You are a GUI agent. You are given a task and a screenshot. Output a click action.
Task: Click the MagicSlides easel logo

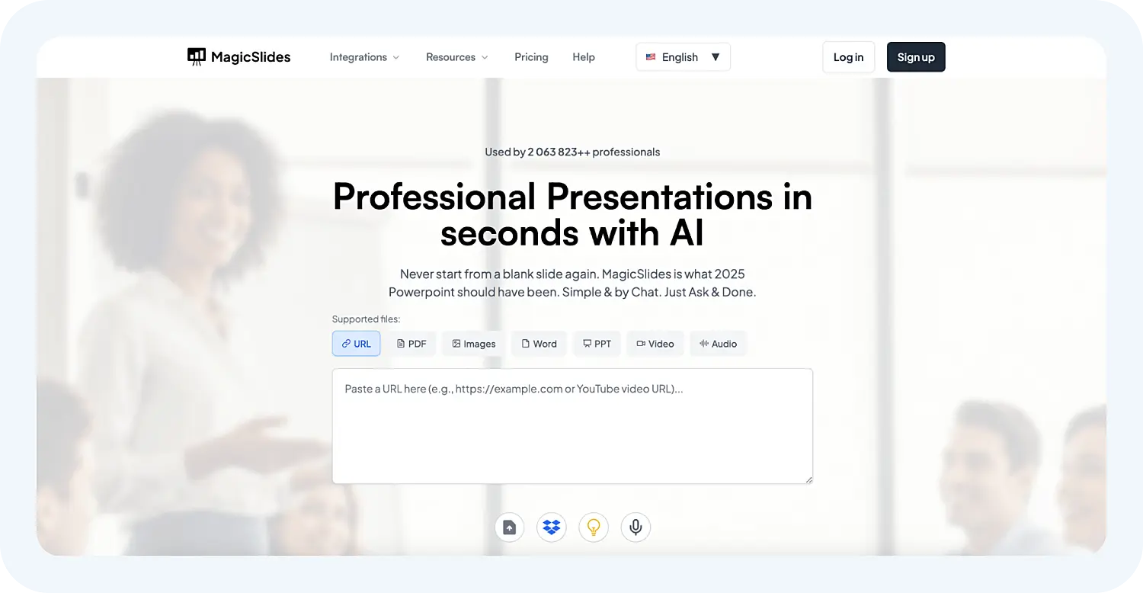pyautogui.click(x=196, y=56)
